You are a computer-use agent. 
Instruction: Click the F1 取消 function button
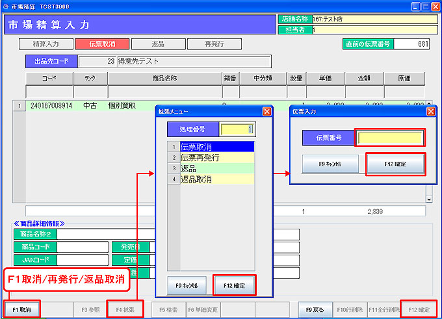[21, 310]
